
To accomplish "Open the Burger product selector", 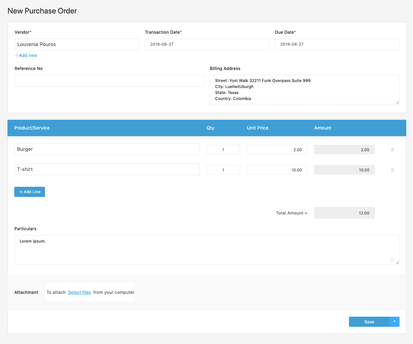I will (x=107, y=149).
